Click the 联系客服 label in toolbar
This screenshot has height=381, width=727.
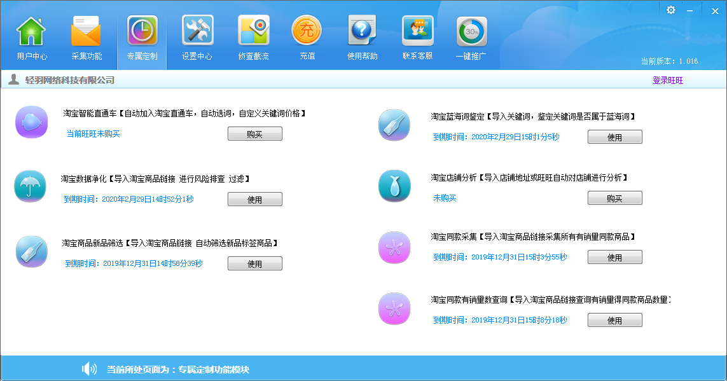pos(417,55)
